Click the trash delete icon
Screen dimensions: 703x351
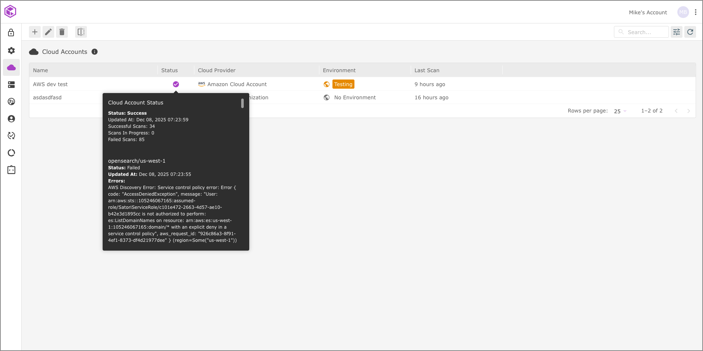point(62,32)
